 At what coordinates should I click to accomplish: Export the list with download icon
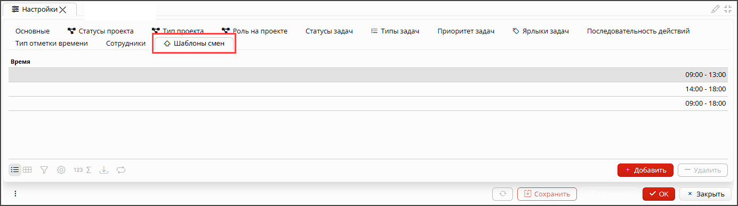click(104, 170)
